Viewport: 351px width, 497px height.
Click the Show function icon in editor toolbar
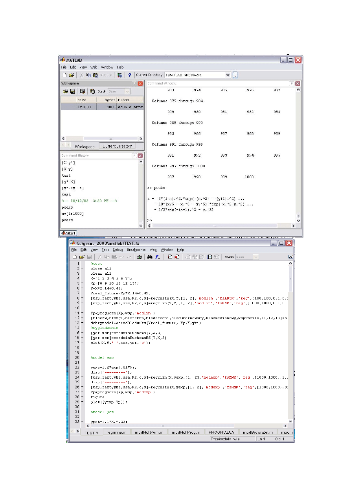click(x=157, y=257)
